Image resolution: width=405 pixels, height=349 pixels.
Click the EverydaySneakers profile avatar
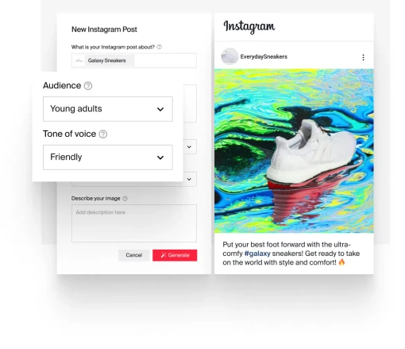[x=229, y=56]
